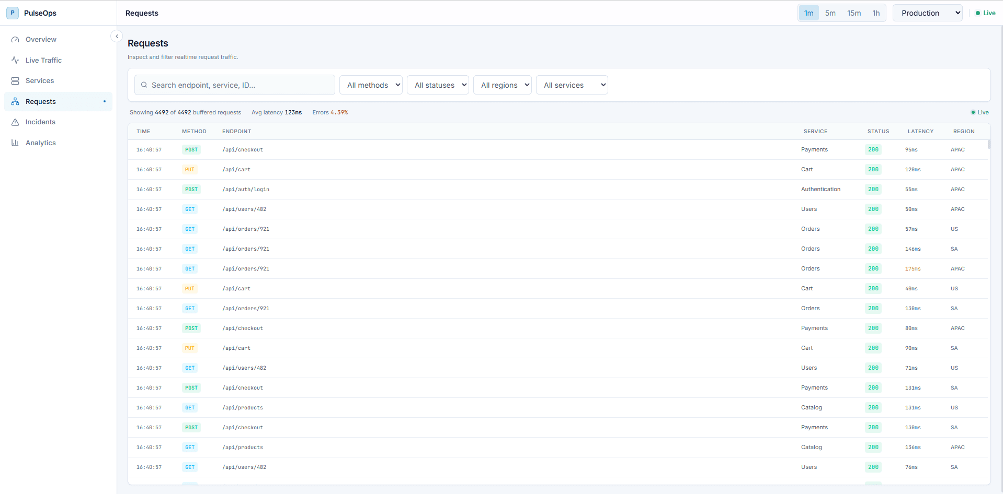Click the SERVICE column header
The height and width of the screenshot is (494, 1003).
click(x=815, y=132)
